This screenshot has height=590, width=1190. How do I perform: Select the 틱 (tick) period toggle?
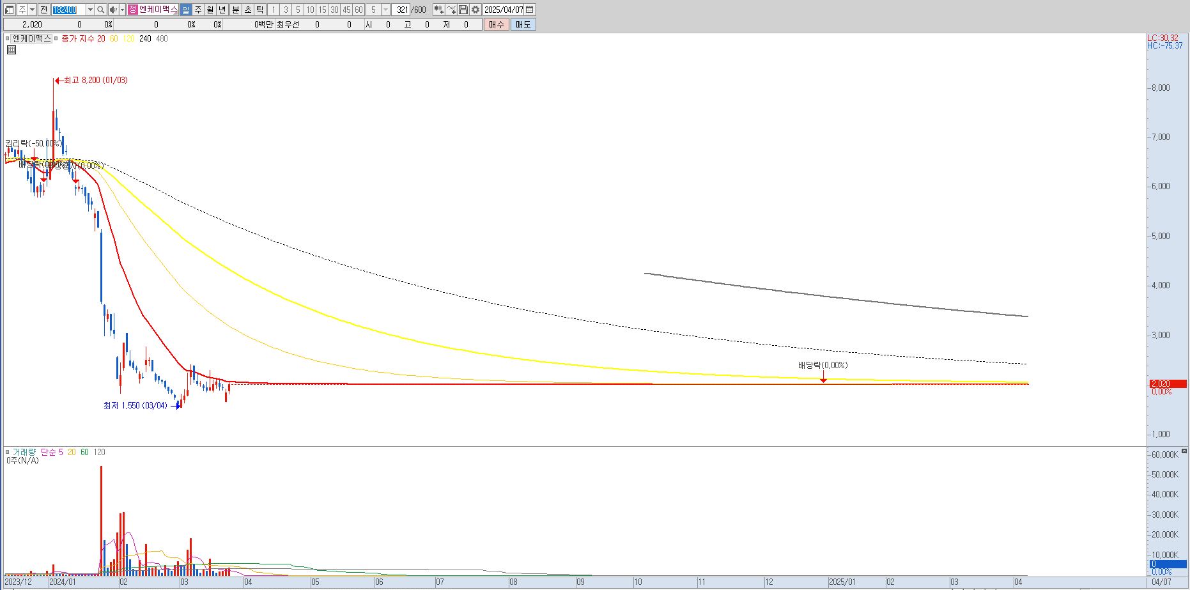click(260, 10)
